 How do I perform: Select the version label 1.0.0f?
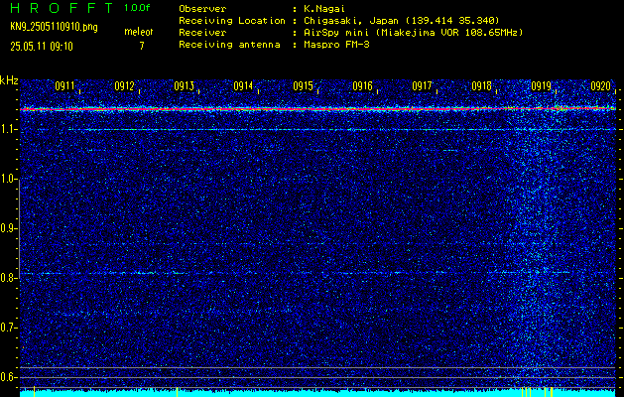point(137,8)
